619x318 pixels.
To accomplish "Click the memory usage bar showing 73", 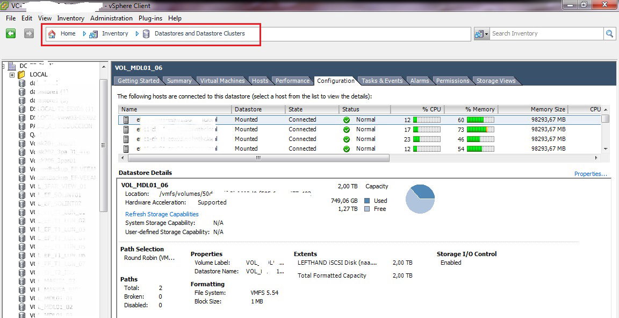I will click(x=480, y=129).
